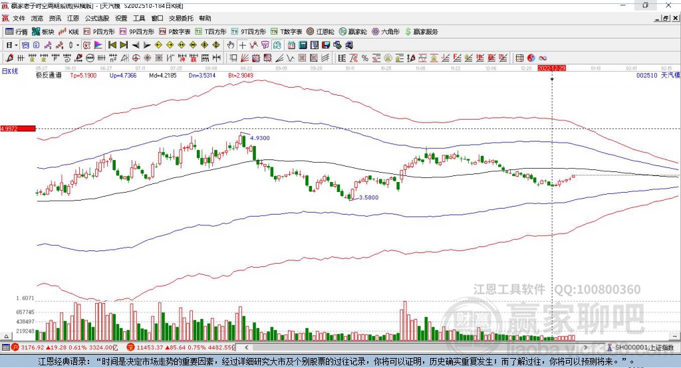681x368 pixels.
Task: Click the red 4.9972 price marker
Action: (17, 128)
